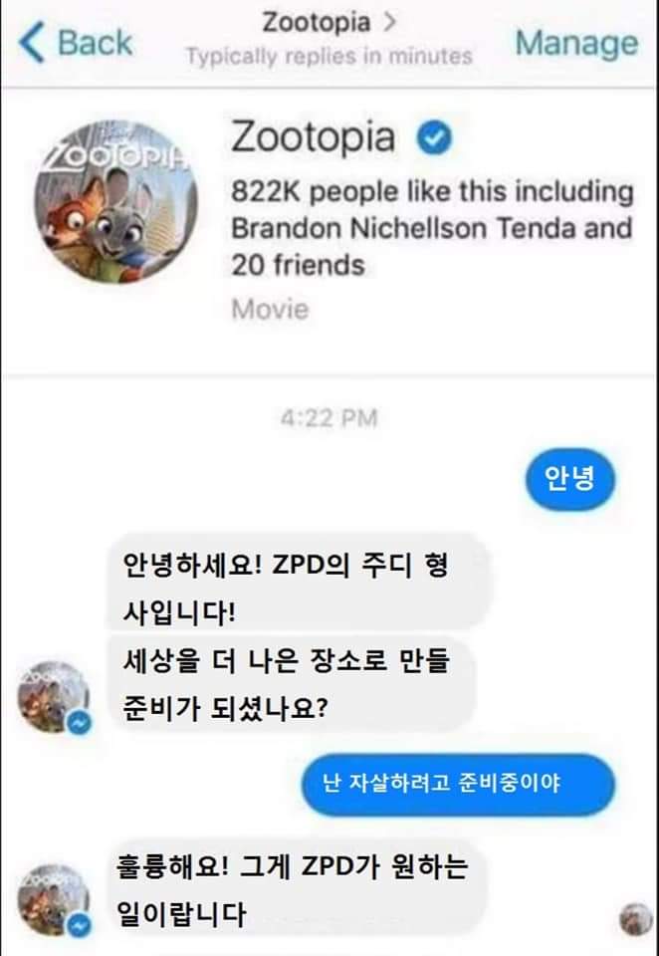Tap the '세상을 더 나은 장소로' message bubble
Viewport: 659px width, 956px height.
[291, 683]
